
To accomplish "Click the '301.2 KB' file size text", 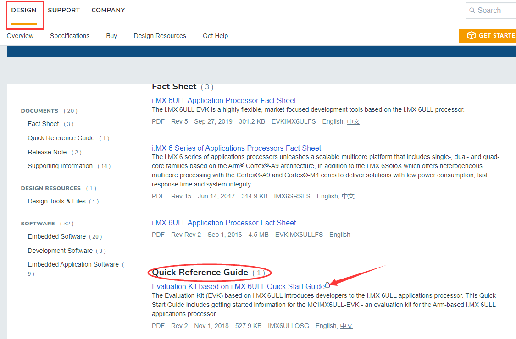I will point(252,122).
